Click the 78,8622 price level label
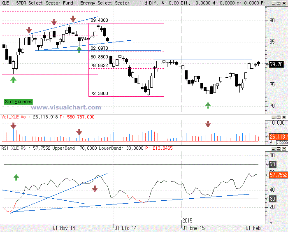This screenshot has height=232, width=288. (x=99, y=65)
